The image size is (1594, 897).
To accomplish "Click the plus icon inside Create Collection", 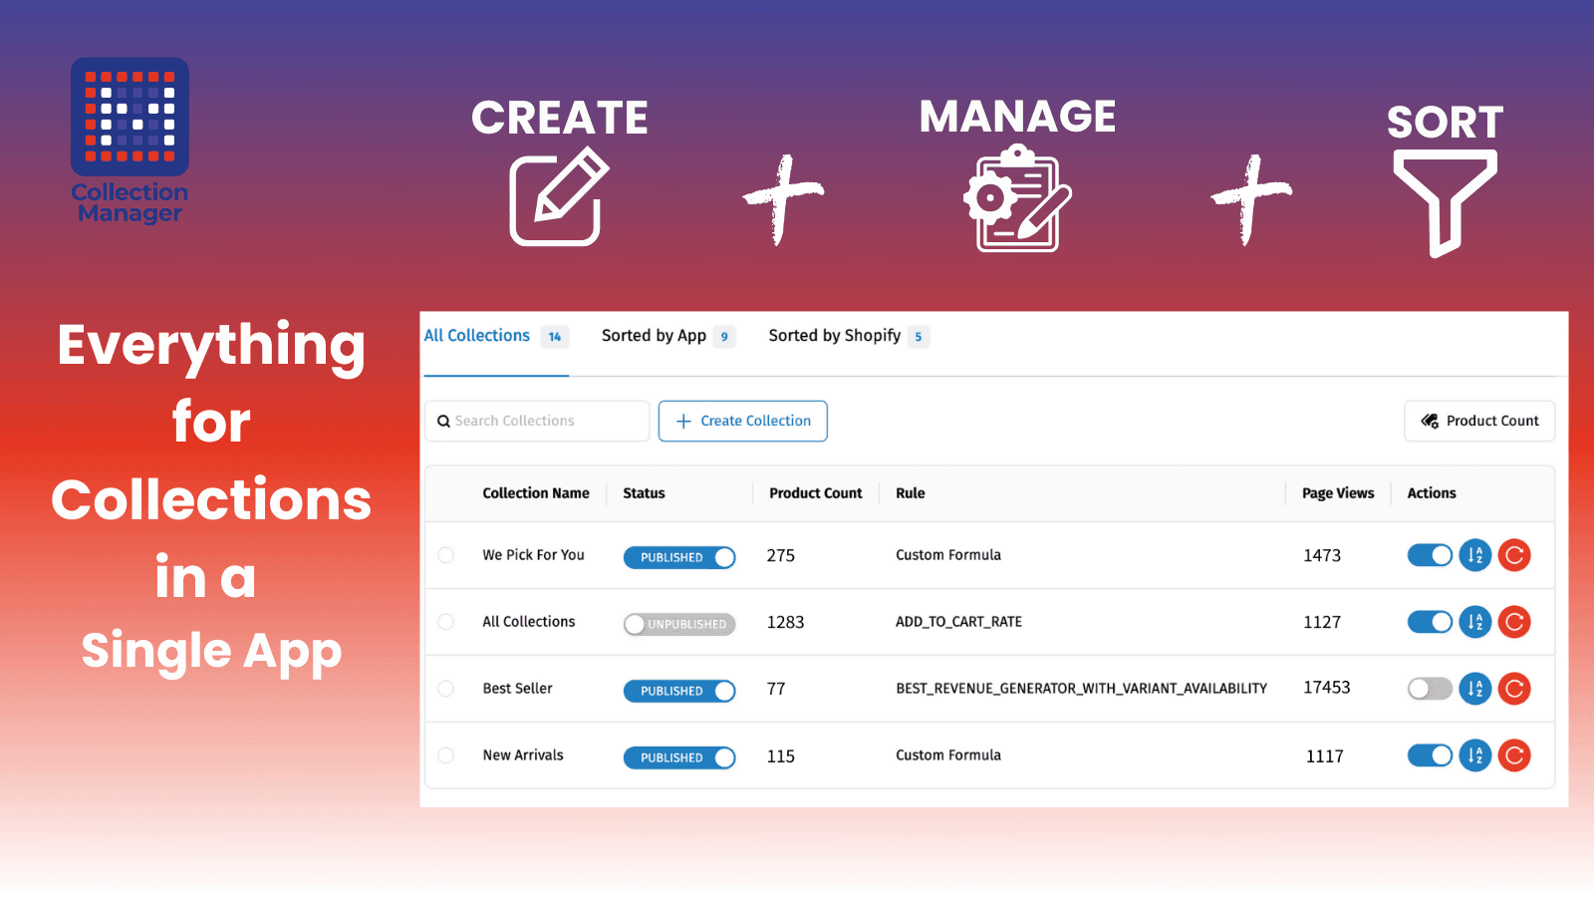I will tap(683, 421).
